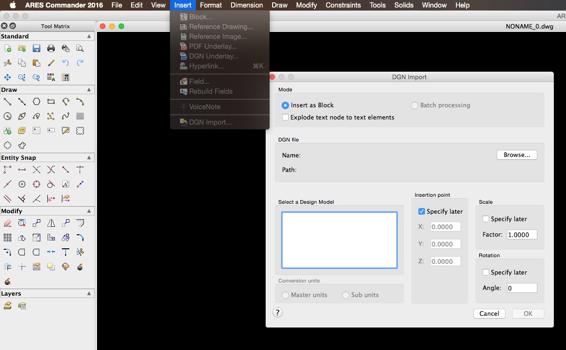Image resolution: width=566 pixels, height=350 pixels.
Task: Open the File menu
Action: pos(117,5)
